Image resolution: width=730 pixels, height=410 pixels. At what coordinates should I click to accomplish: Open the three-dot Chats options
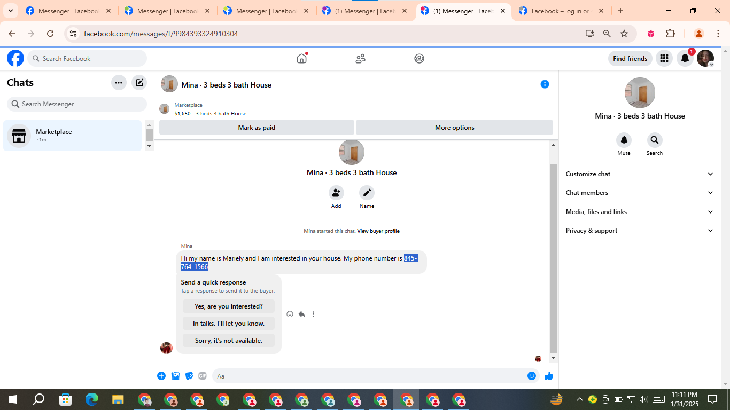119,83
